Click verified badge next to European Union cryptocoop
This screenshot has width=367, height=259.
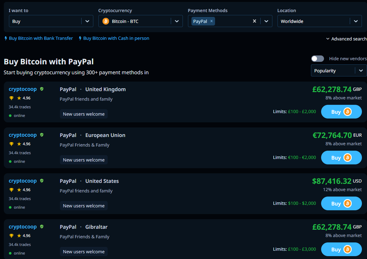point(42,135)
